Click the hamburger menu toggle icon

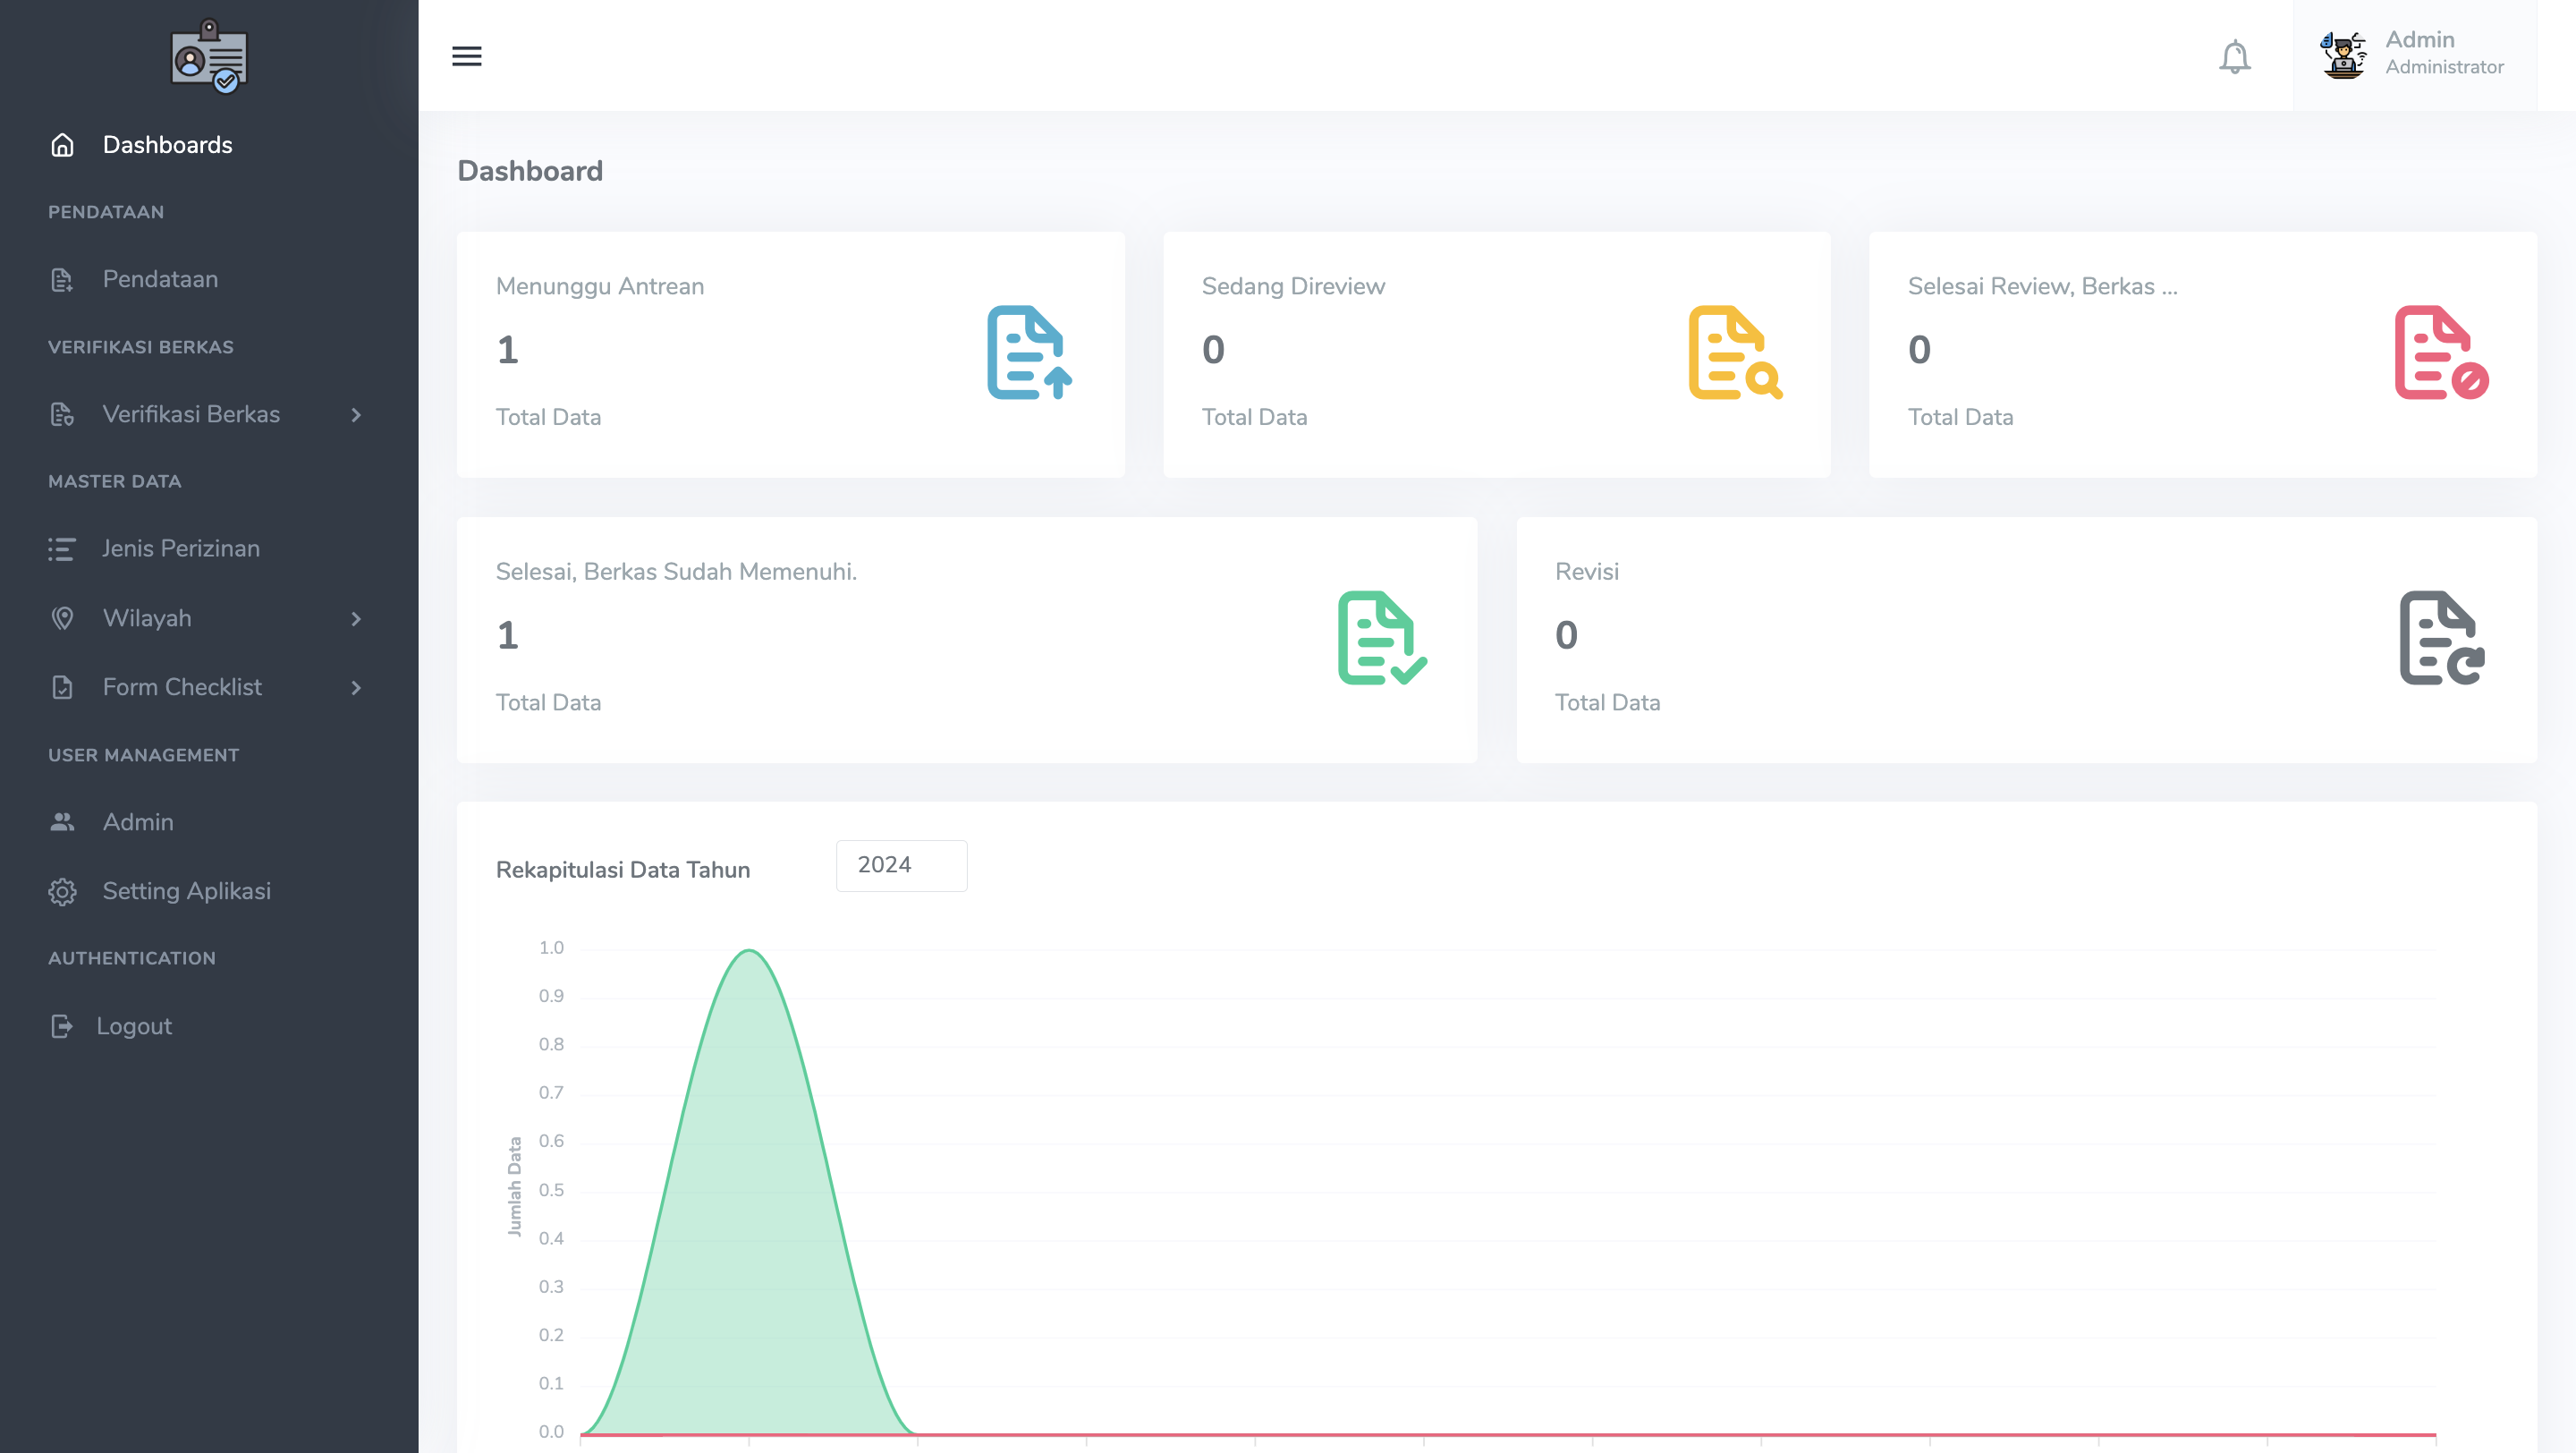(x=466, y=56)
